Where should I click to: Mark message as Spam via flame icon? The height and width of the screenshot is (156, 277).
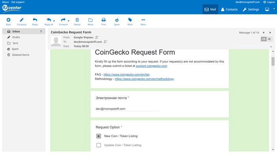point(117,20)
